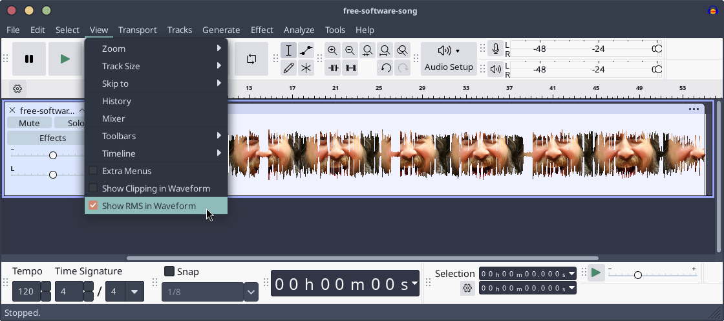Click the Undo arrow icon
This screenshot has height=321, width=724.
[385, 68]
